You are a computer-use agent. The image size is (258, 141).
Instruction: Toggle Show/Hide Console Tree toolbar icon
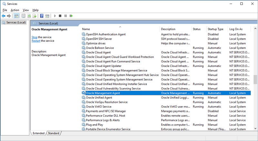(16, 16)
